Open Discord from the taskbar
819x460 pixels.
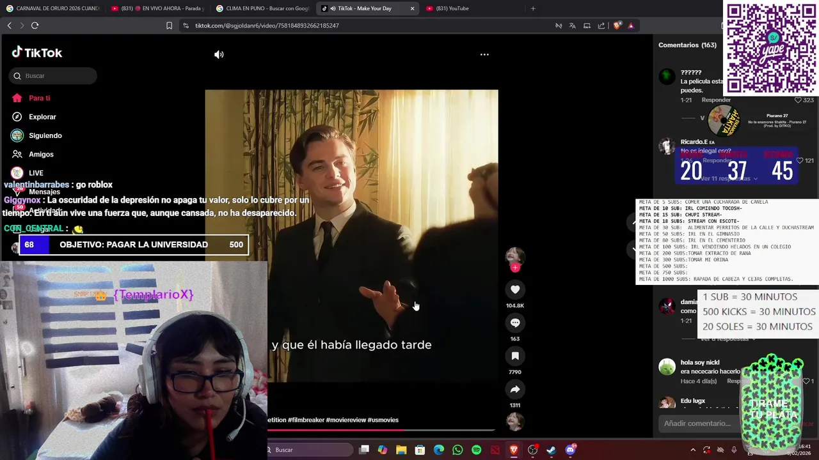570,450
